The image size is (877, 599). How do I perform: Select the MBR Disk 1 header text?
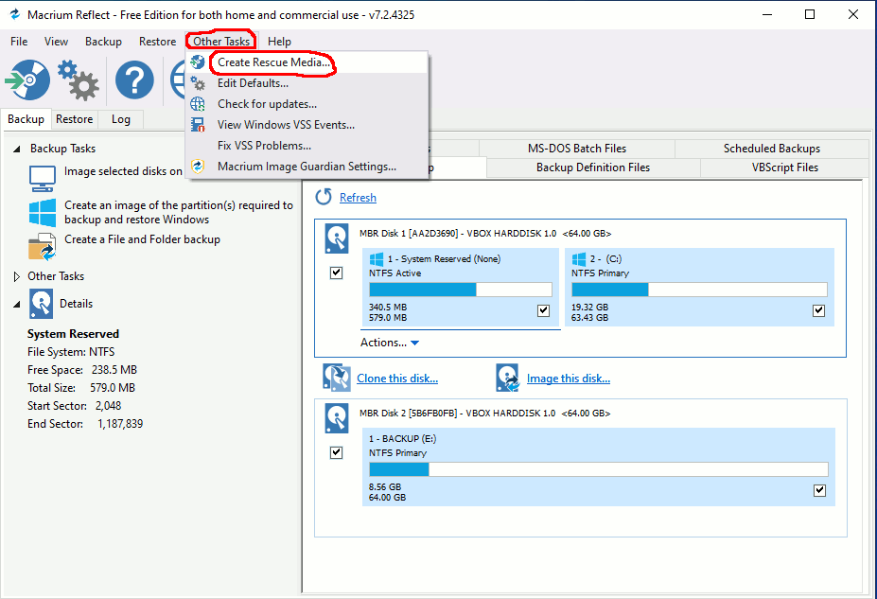tap(485, 233)
